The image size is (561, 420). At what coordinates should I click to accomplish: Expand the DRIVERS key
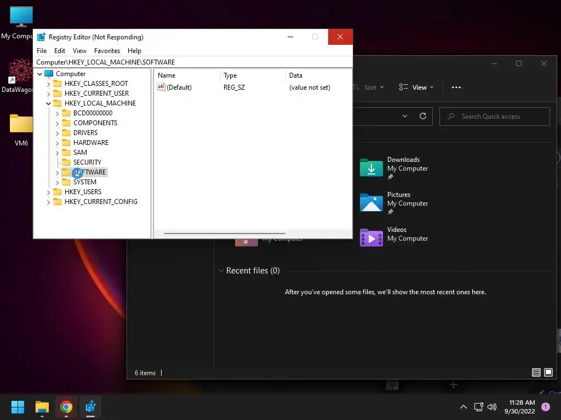click(x=57, y=133)
